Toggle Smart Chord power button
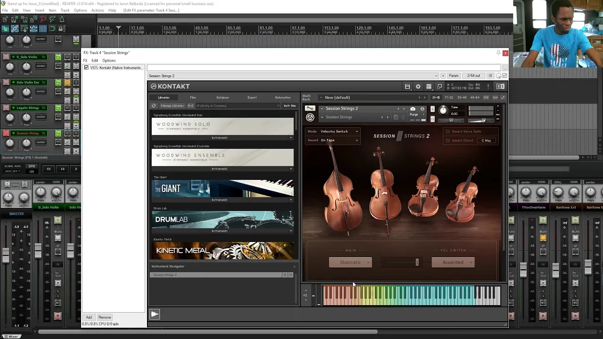Screen dimensions: 603x339 coord(448,140)
